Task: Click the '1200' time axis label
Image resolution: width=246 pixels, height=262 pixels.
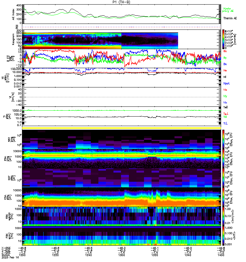Action: pyautogui.click(x=22, y=255)
